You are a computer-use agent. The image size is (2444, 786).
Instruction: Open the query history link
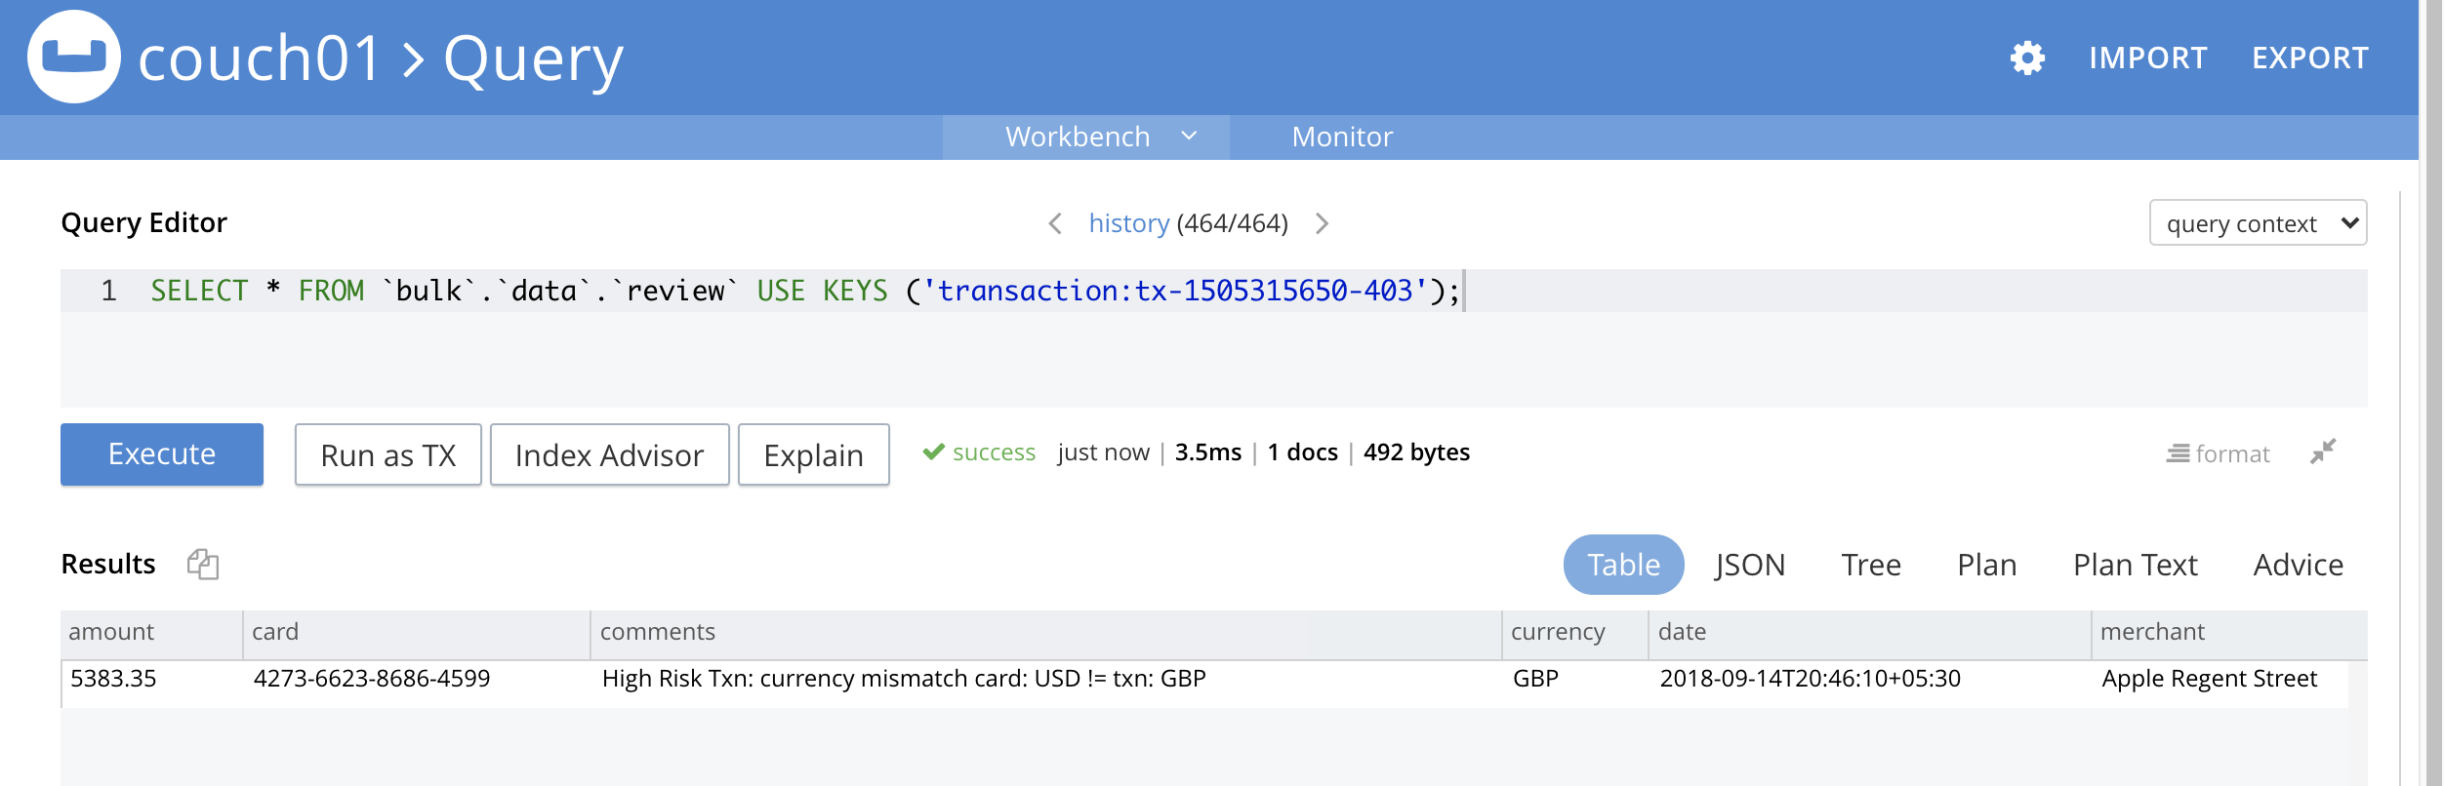[1128, 223]
